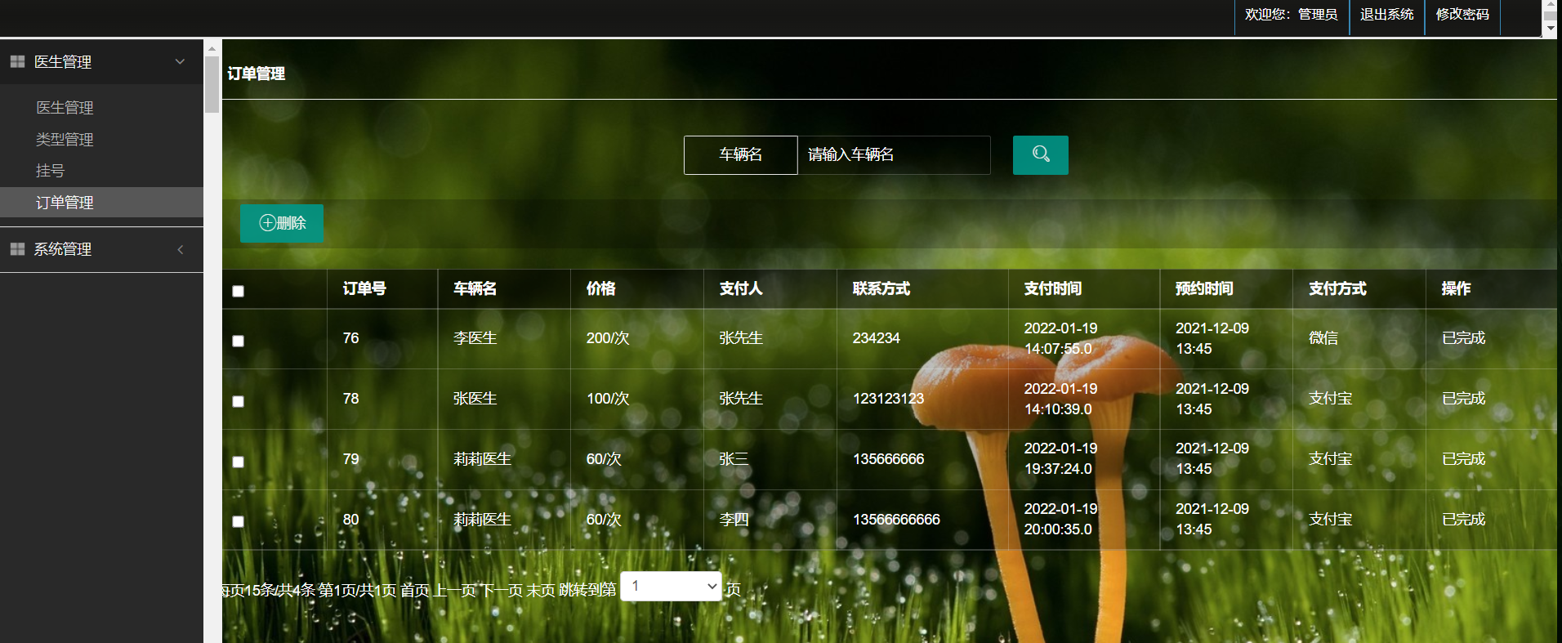Click 医生管理 sidebar section header

point(101,61)
